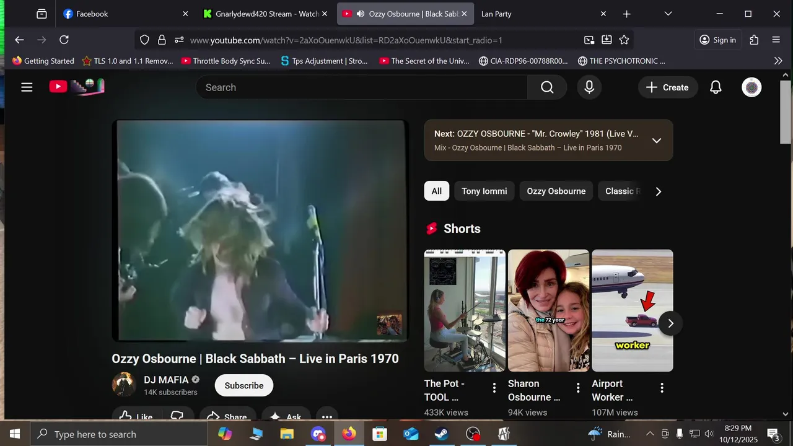Bookmark this page with star icon
This screenshot has height=446, width=793.
coord(624,40)
